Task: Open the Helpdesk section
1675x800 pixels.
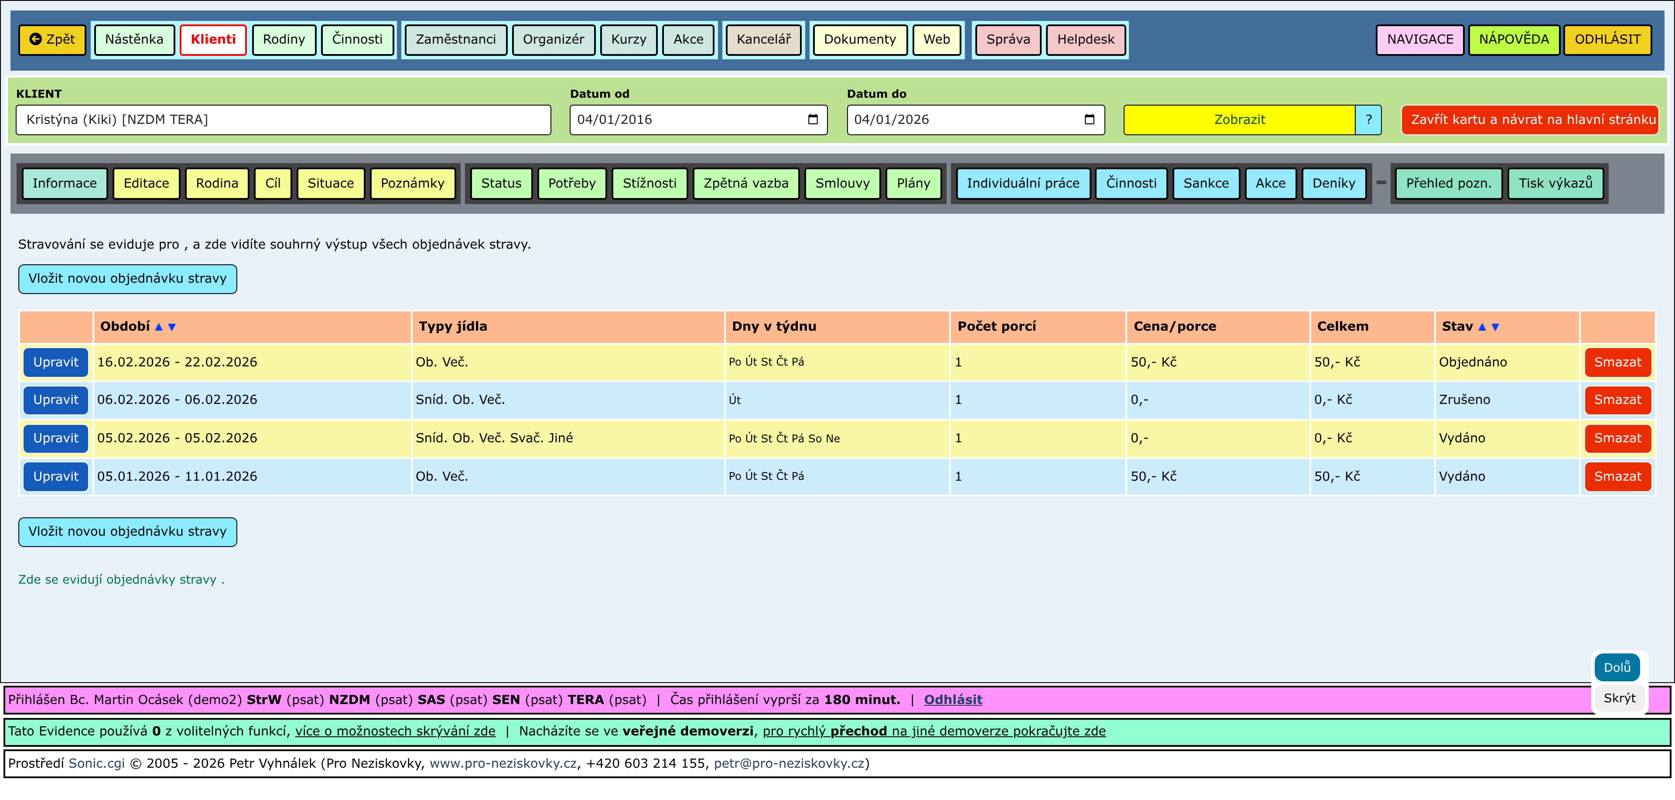Action: pyautogui.click(x=1086, y=40)
